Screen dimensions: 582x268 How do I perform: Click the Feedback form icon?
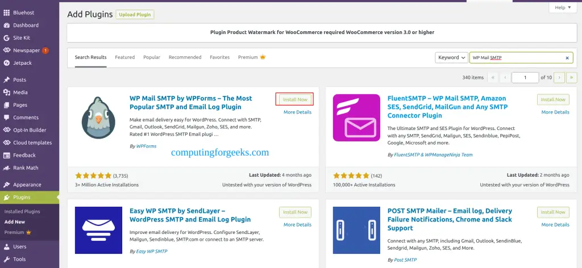point(6,156)
